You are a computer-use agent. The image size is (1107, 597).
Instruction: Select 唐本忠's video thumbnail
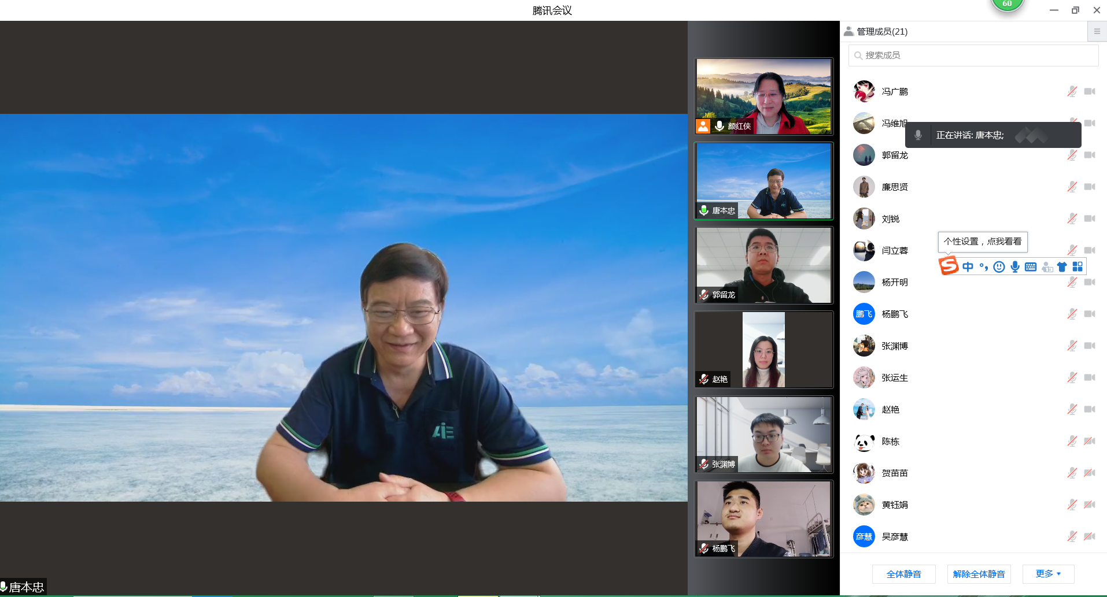point(764,181)
